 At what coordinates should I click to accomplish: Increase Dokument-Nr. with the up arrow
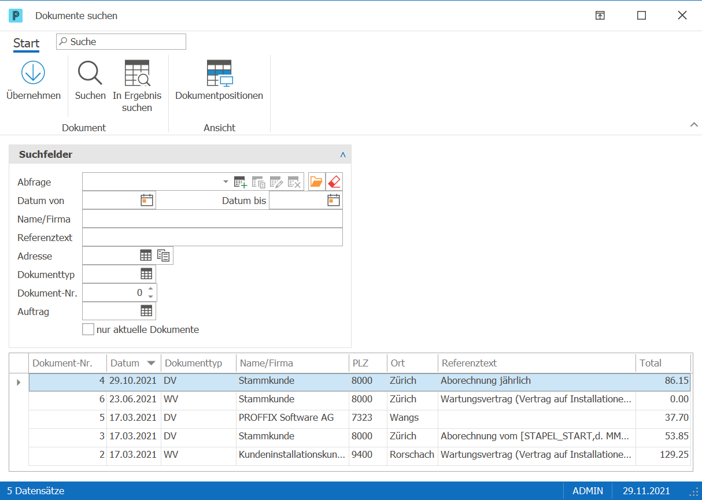(150, 289)
